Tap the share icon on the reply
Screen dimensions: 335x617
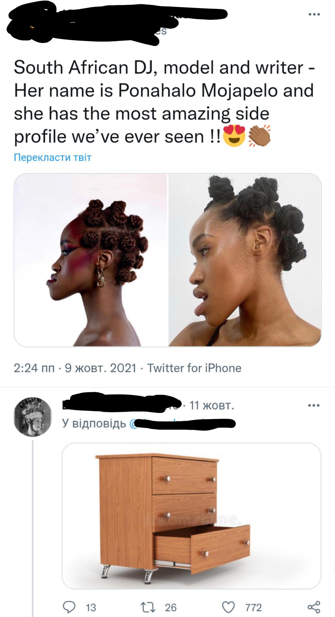(x=313, y=606)
